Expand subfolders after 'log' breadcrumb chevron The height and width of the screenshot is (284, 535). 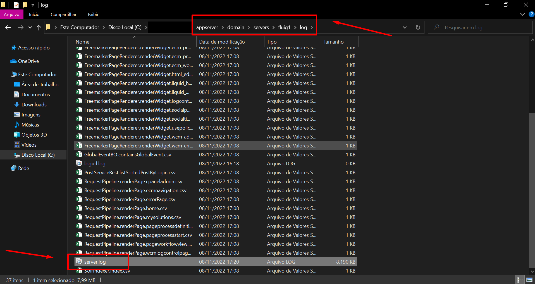pos(312,27)
